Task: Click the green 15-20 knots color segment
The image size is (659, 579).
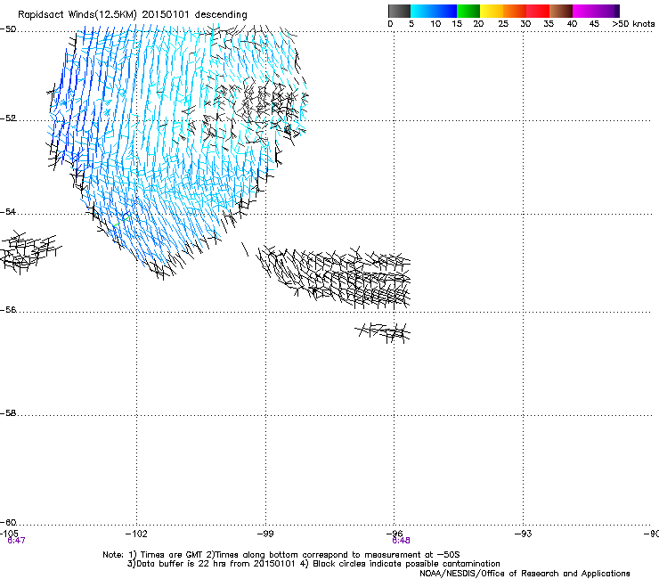Action: [468, 11]
